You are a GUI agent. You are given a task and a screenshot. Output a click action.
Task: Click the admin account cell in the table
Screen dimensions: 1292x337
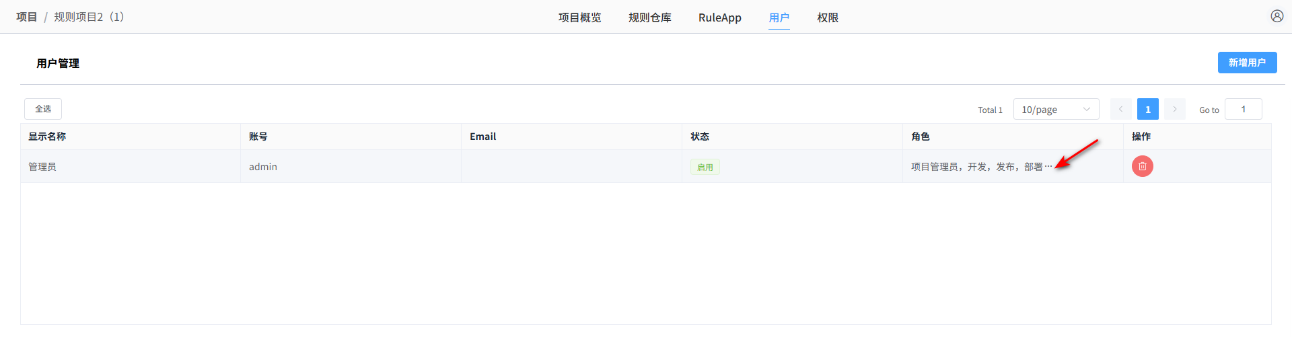click(x=263, y=167)
